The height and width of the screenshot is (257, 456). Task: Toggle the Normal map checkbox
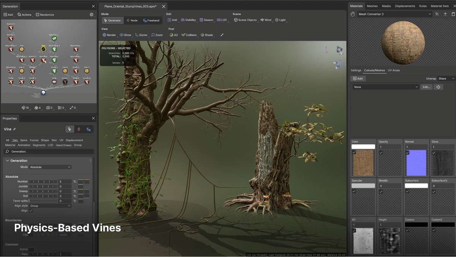coord(407,152)
